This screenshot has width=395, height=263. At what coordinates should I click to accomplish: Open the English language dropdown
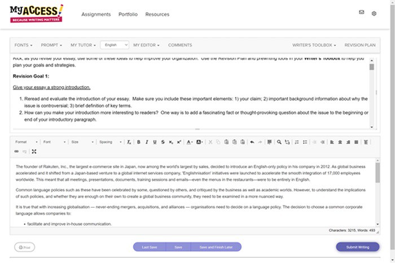click(114, 45)
